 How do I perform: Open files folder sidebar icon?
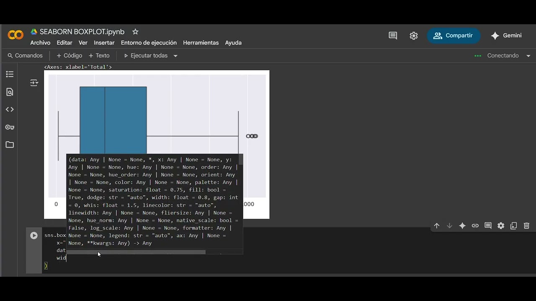10,145
